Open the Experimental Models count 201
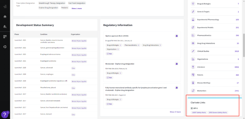This screenshot has height=119, width=245. (x=237, y=27)
